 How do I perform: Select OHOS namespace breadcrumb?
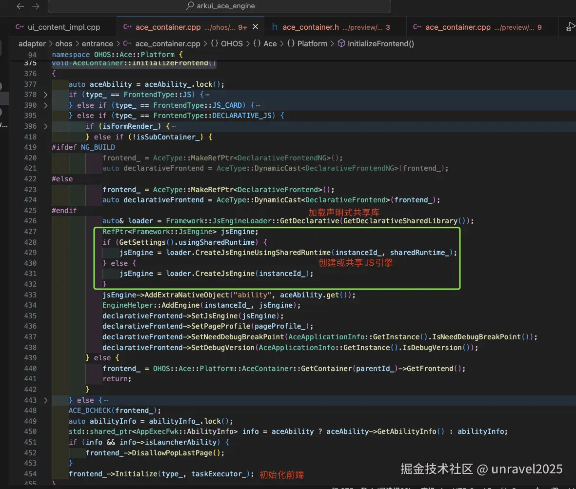pyautogui.click(x=232, y=44)
